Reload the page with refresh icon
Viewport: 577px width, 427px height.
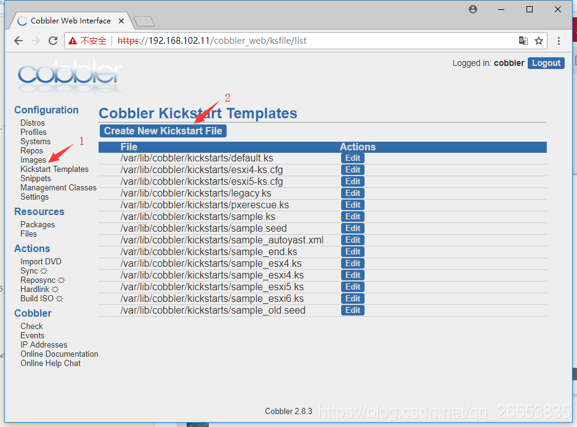click(53, 41)
